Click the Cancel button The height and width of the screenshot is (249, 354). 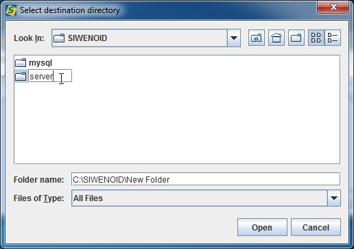(316, 227)
